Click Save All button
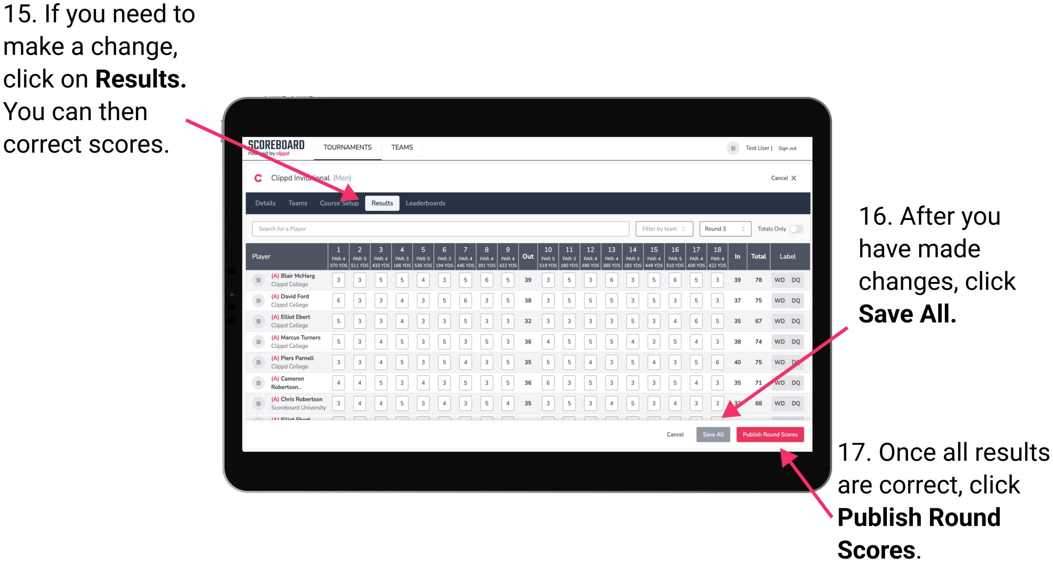 (x=712, y=434)
